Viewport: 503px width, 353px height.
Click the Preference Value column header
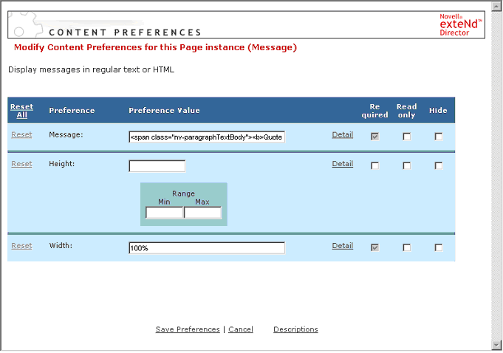164,111
